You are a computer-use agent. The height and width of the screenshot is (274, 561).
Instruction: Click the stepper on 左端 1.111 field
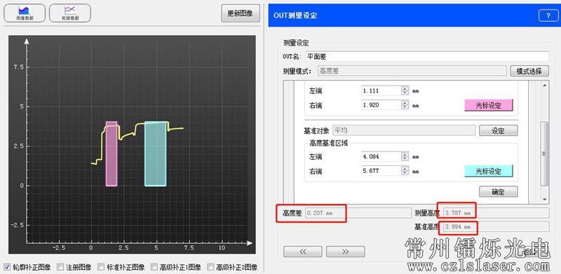(405, 91)
